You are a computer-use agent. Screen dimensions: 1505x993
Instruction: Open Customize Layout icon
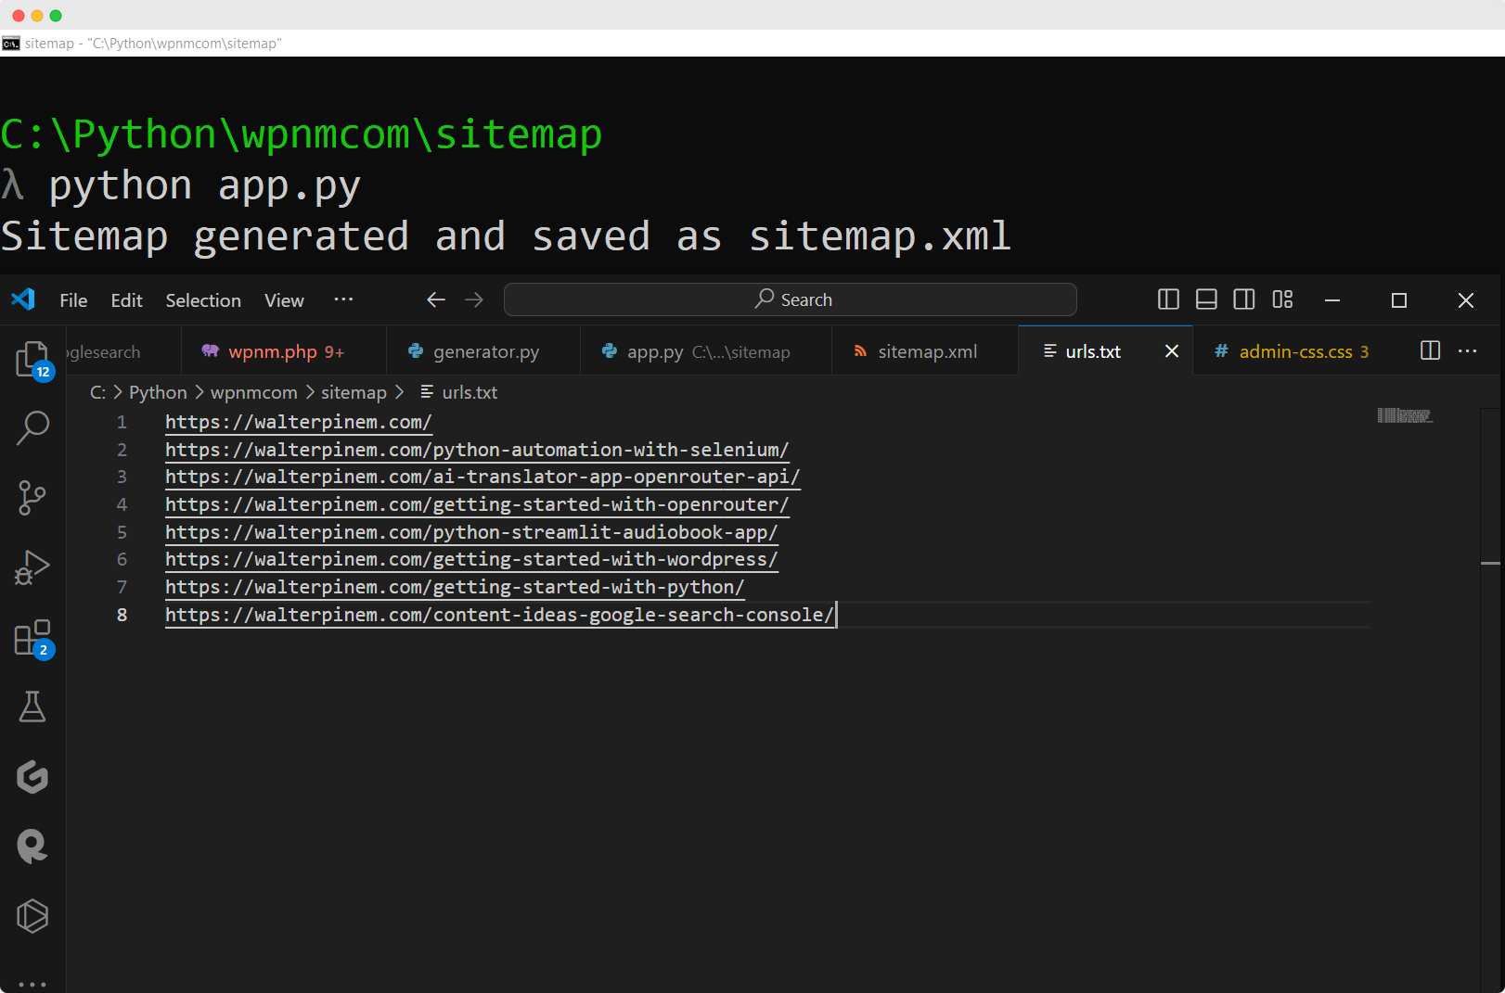(x=1282, y=299)
